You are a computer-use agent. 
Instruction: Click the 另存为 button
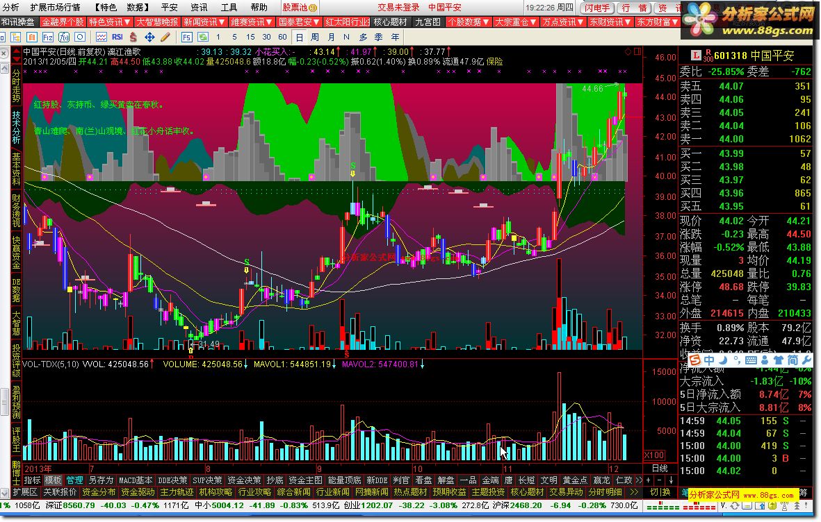pyautogui.click(x=101, y=480)
